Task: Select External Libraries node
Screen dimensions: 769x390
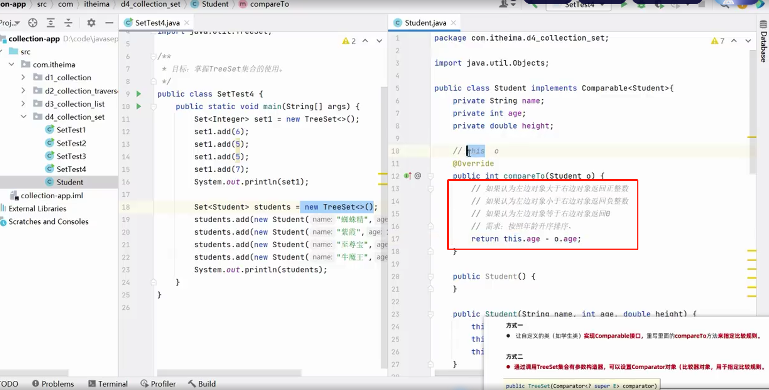Action: 33,208
